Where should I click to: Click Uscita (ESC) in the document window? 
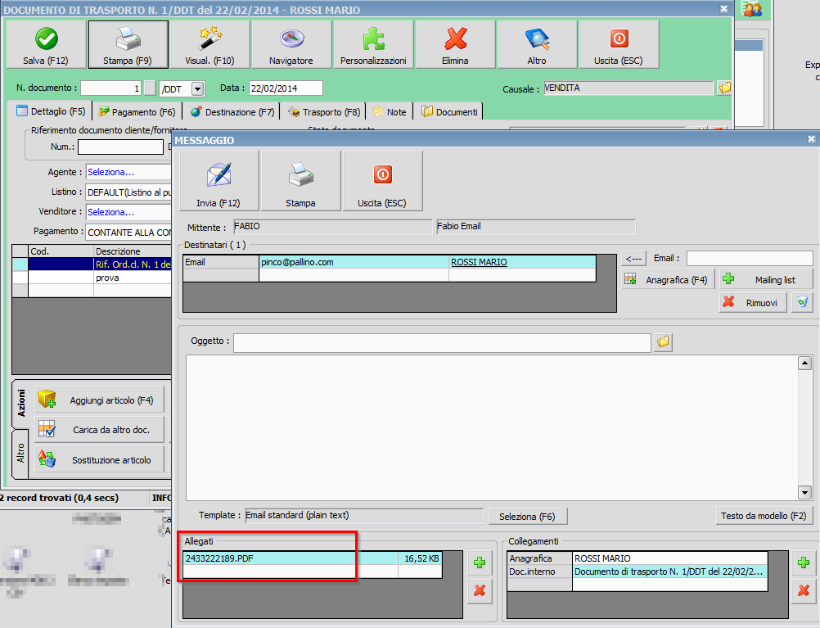619,44
